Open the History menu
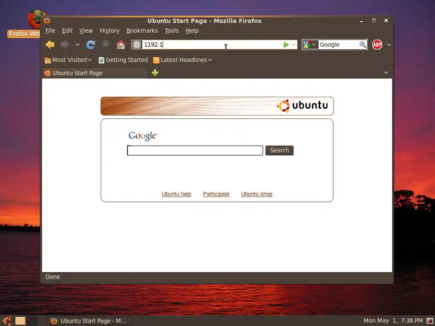 click(x=110, y=31)
